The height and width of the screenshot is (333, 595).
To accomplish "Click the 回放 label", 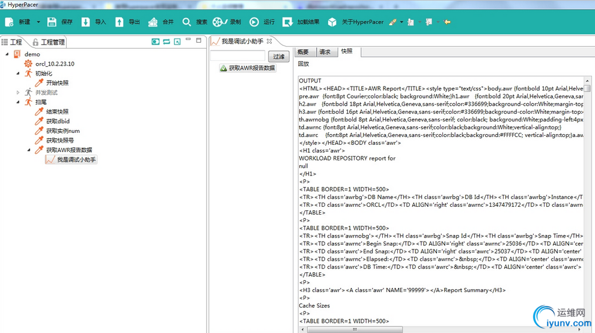I will coord(303,64).
